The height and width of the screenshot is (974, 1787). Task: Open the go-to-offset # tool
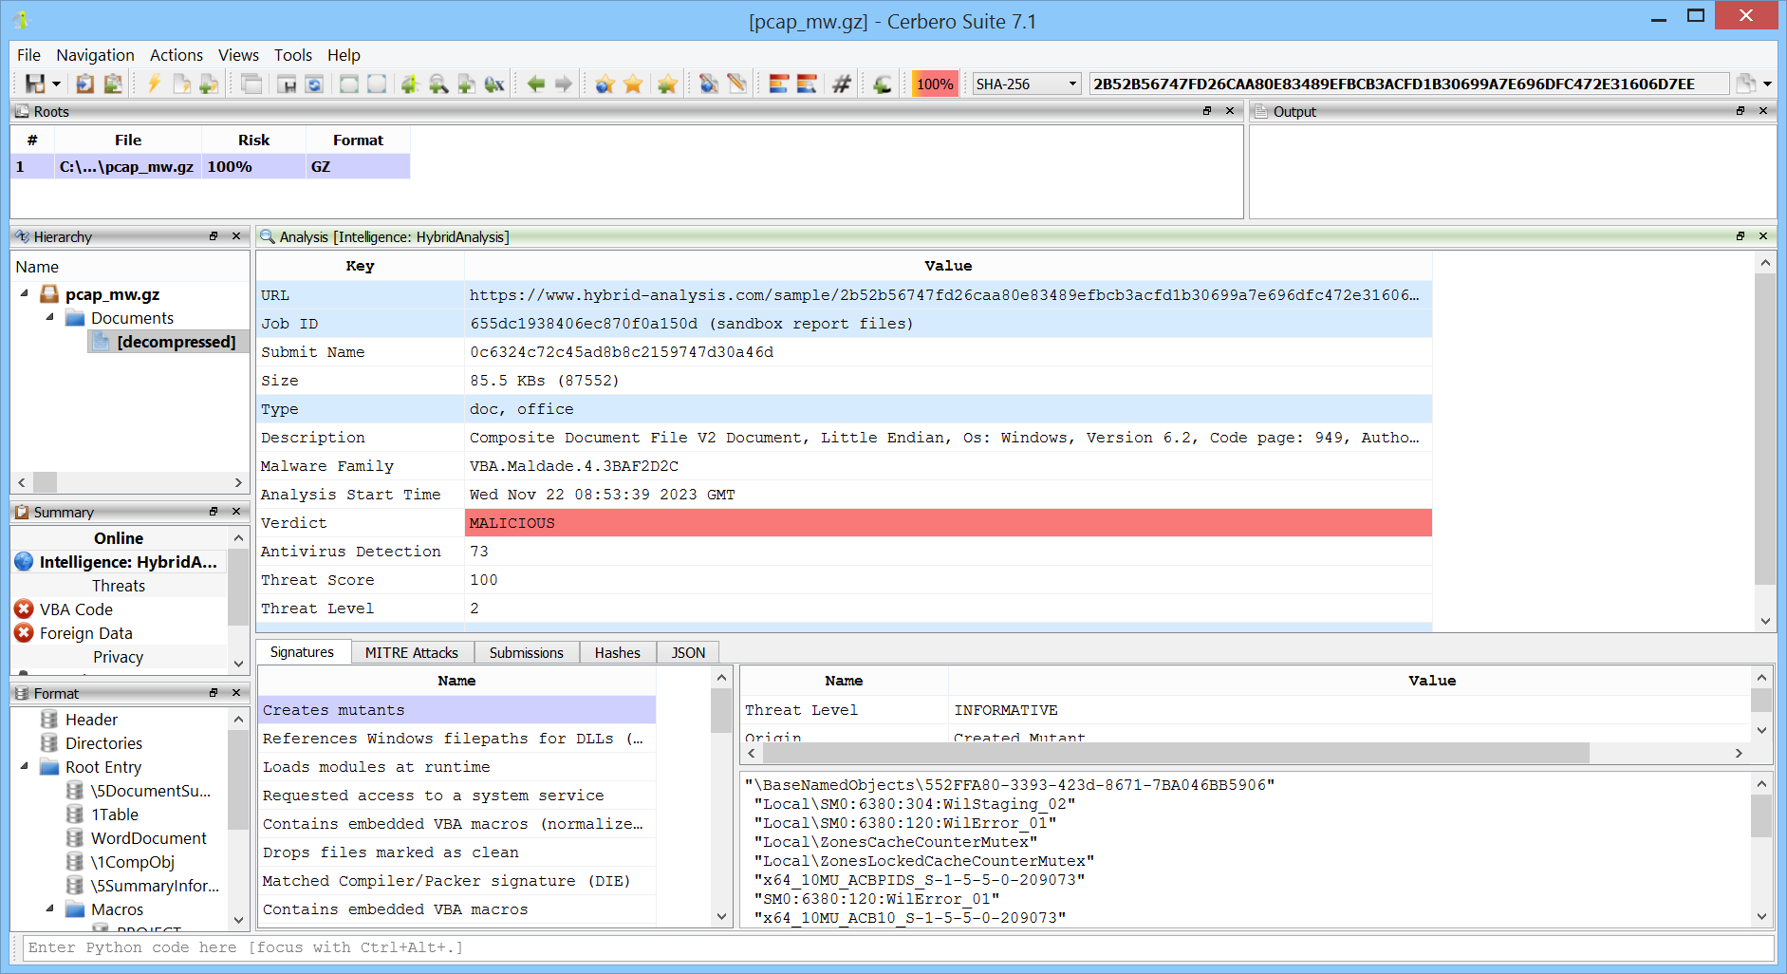point(841,84)
